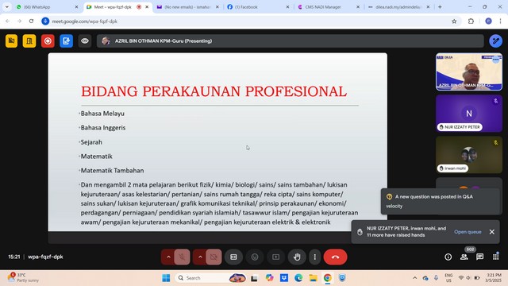Screen dimensions: 508x286
Task: Click AZRIL BIN OTHMAN video thumbnail
Action: point(469,71)
